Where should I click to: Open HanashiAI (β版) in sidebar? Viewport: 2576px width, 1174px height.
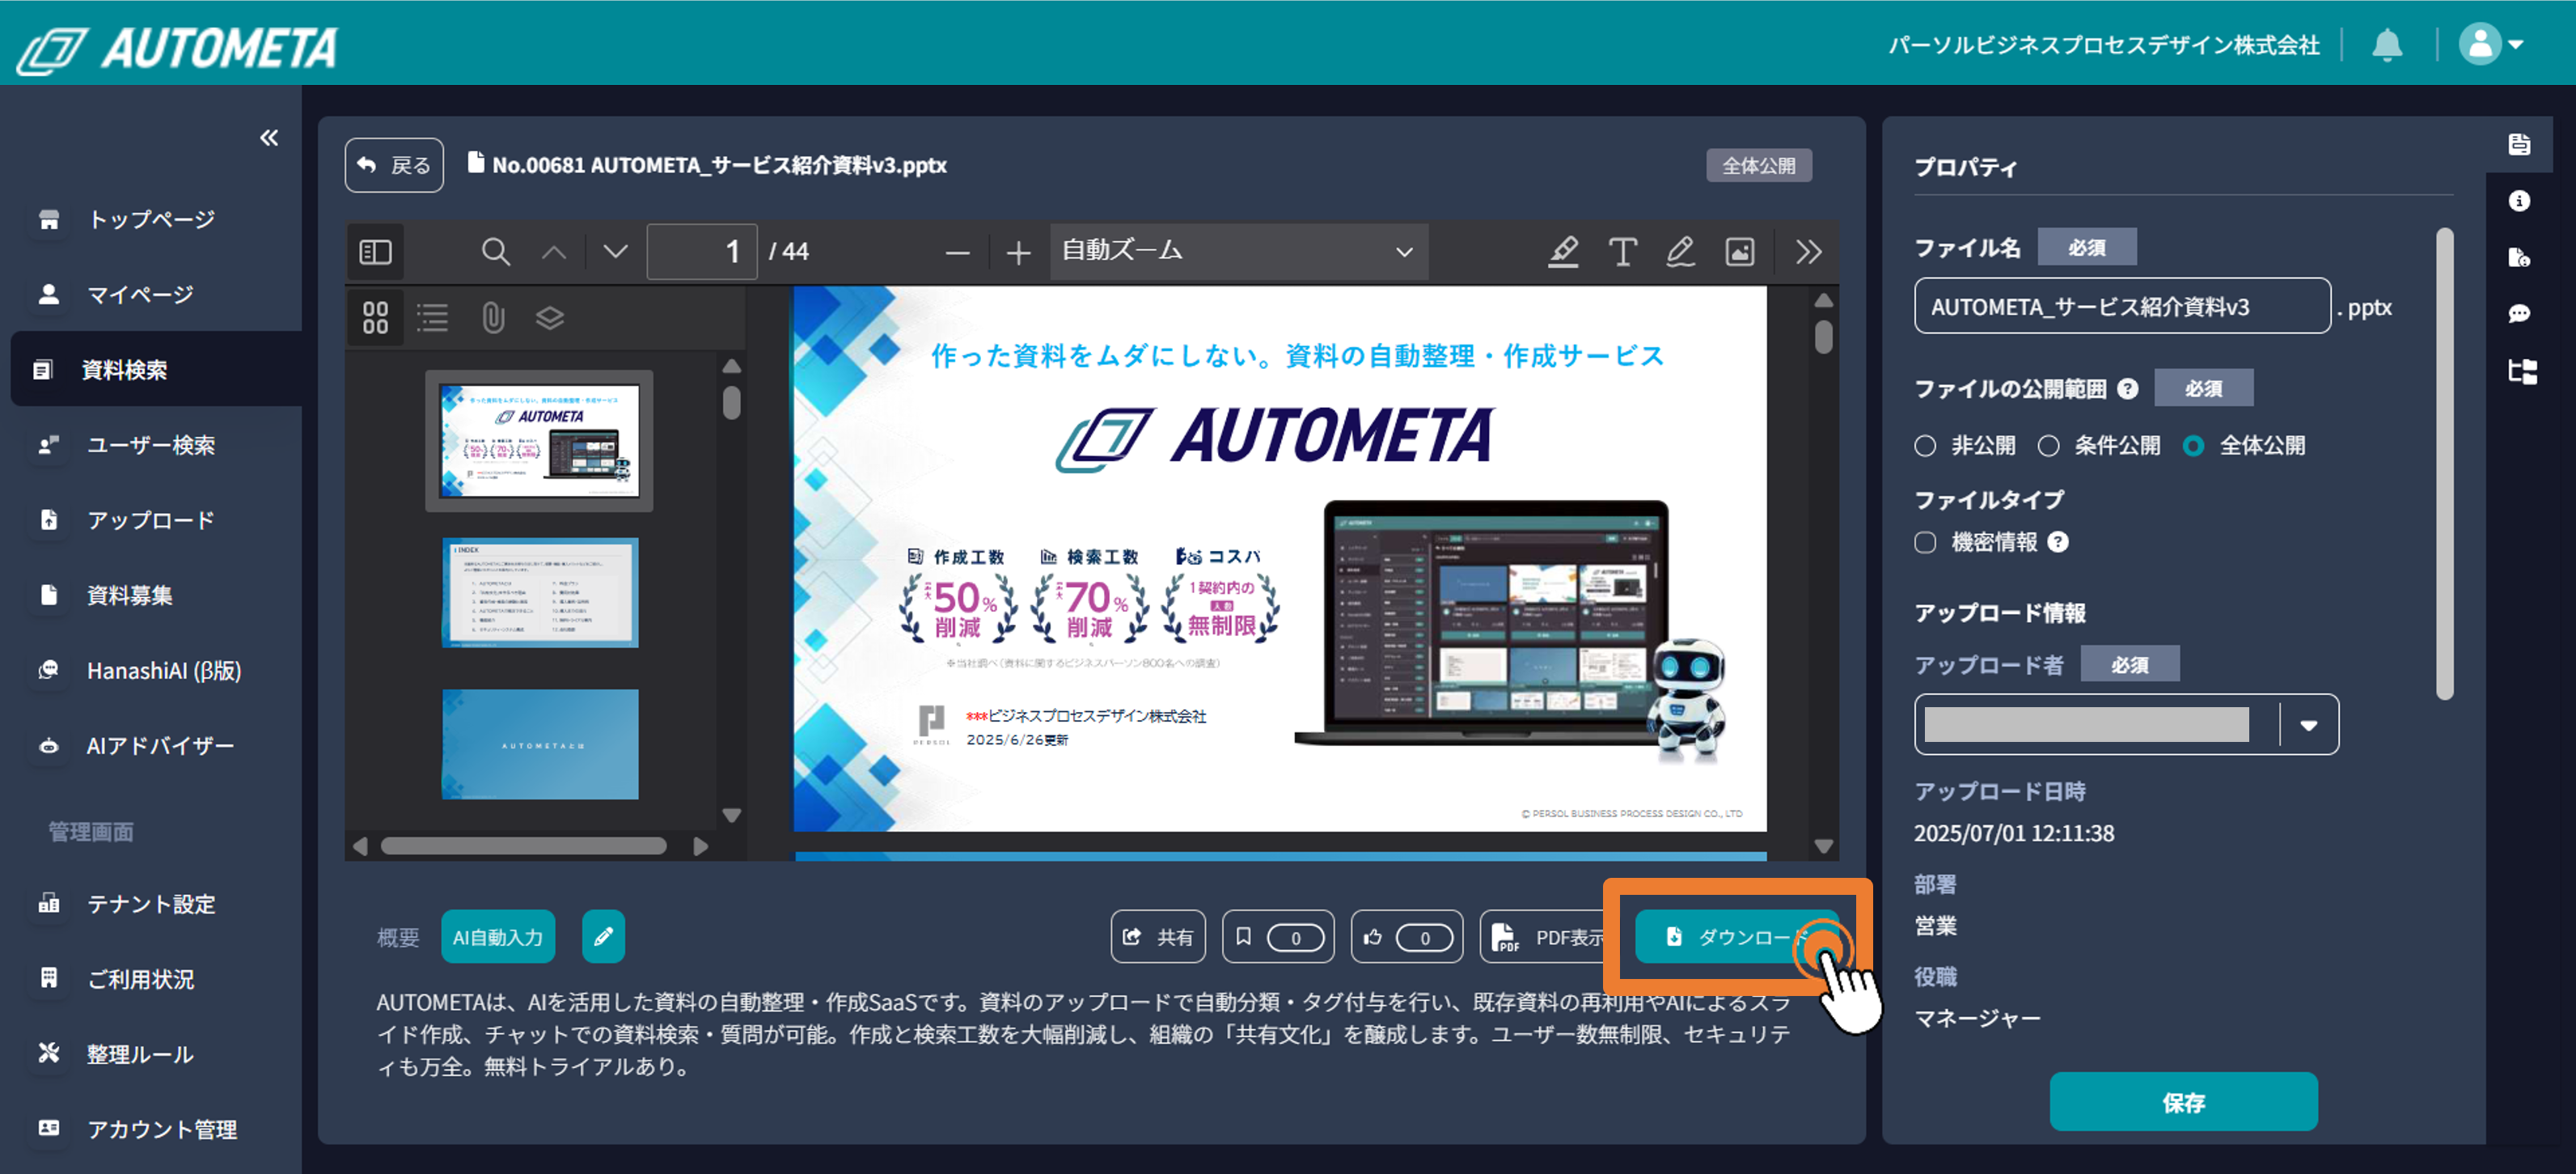(151, 670)
